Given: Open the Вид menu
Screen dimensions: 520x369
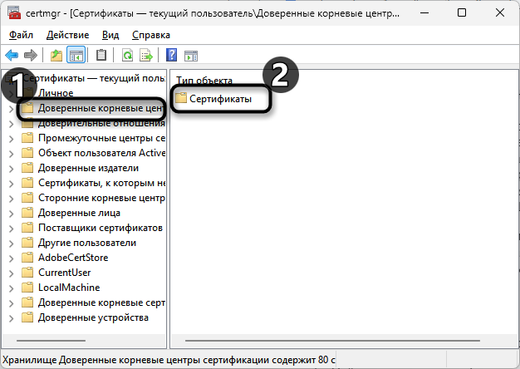Looking at the screenshot, I should point(110,35).
